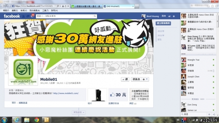Click the stop X icon in address bar
Screen dimensions: 219x123
coord(68,6)
